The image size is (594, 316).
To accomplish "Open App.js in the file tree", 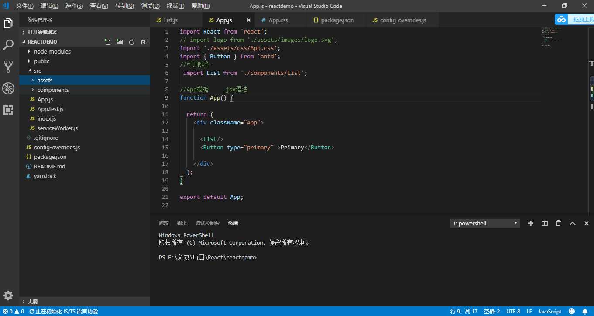I will click(85, 99).
